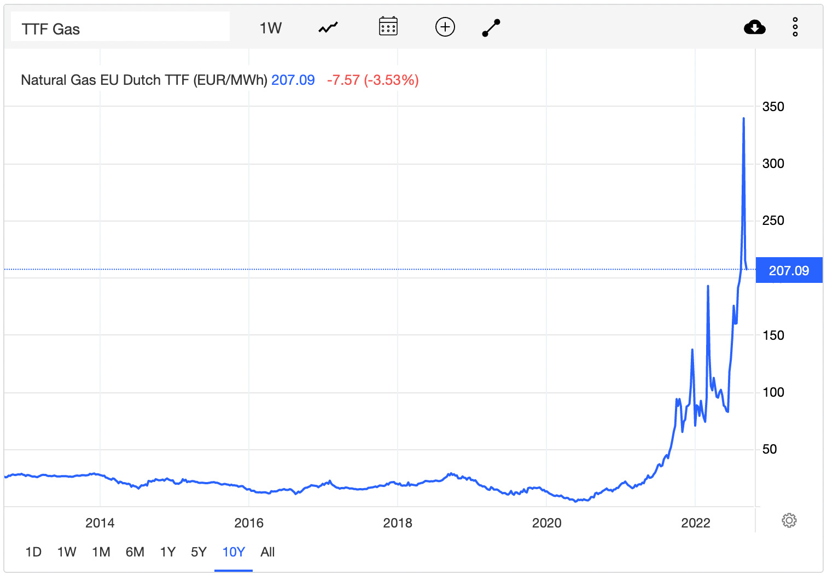Click the 250 y-axis label
This screenshot has width=827, height=580.
pyautogui.click(x=773, y=221)
